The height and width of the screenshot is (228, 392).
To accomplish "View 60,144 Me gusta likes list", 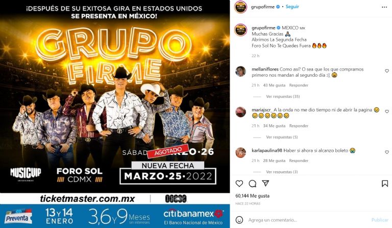I will click(253, 196).
